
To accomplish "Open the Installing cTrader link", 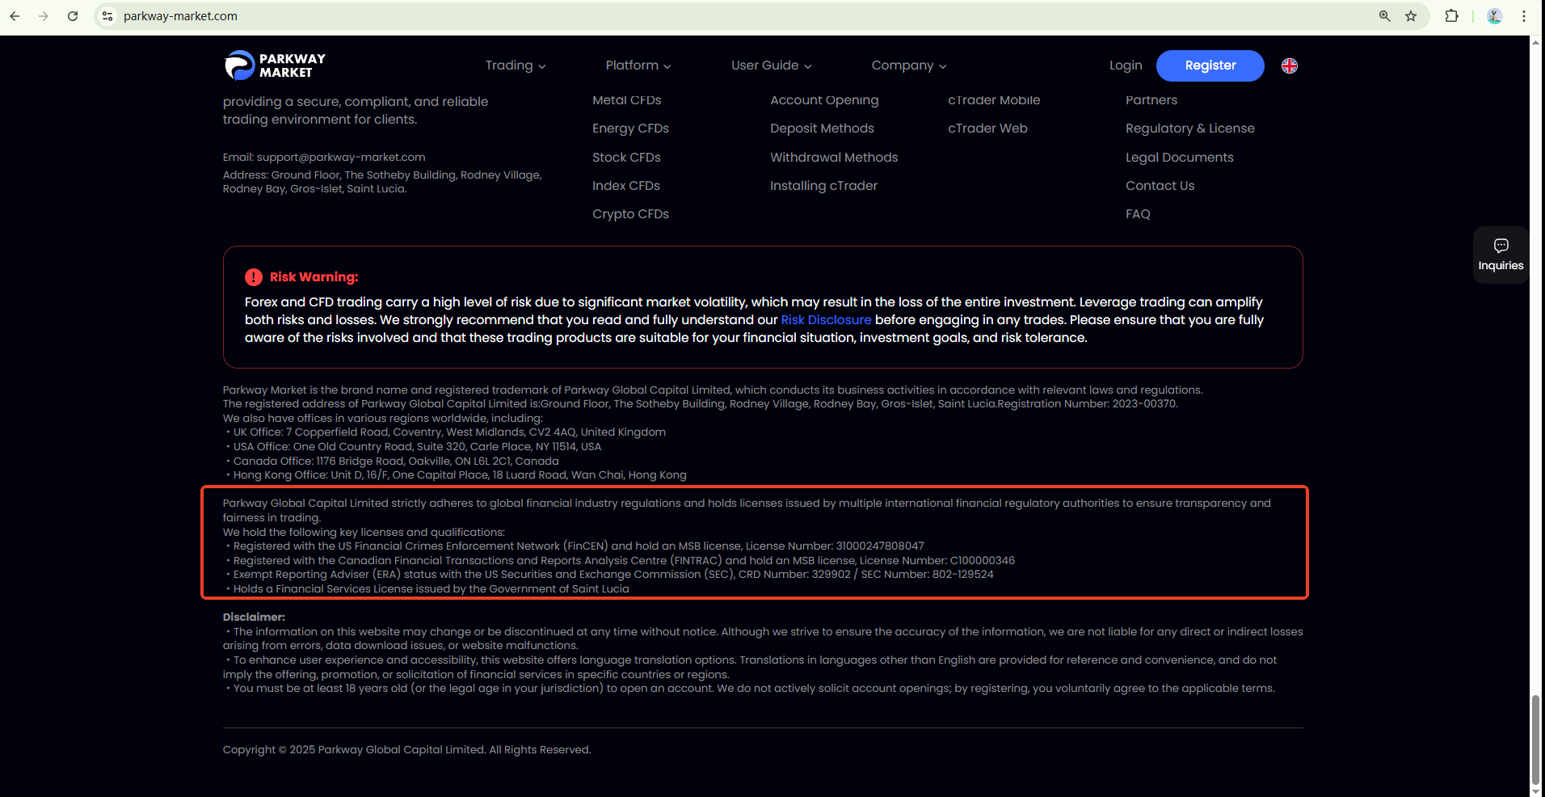I will (823, 186).
